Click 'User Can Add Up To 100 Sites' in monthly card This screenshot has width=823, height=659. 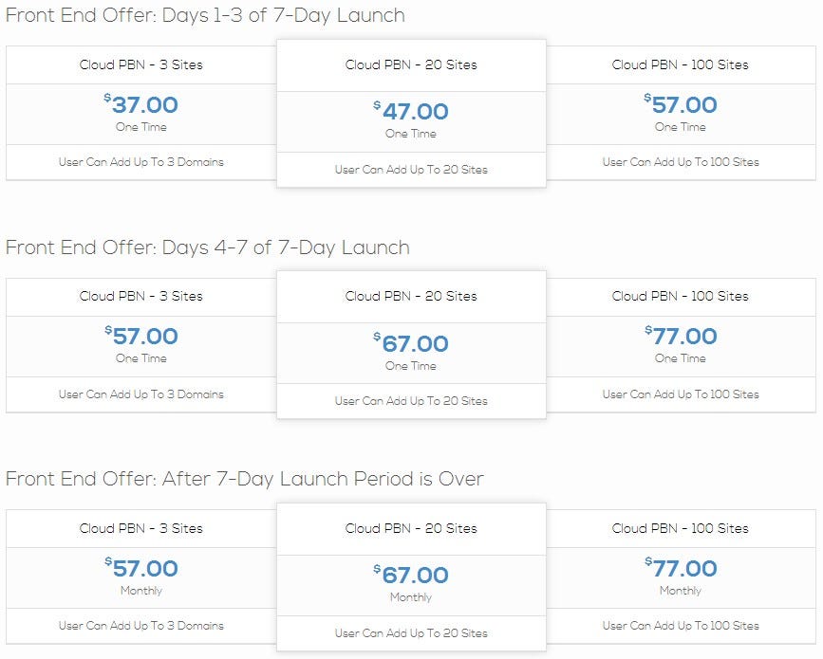point(681,626)
